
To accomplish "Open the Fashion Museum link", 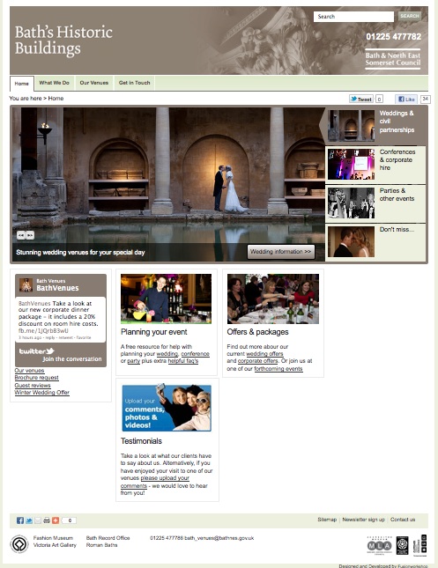I will (x=53, y=538).
